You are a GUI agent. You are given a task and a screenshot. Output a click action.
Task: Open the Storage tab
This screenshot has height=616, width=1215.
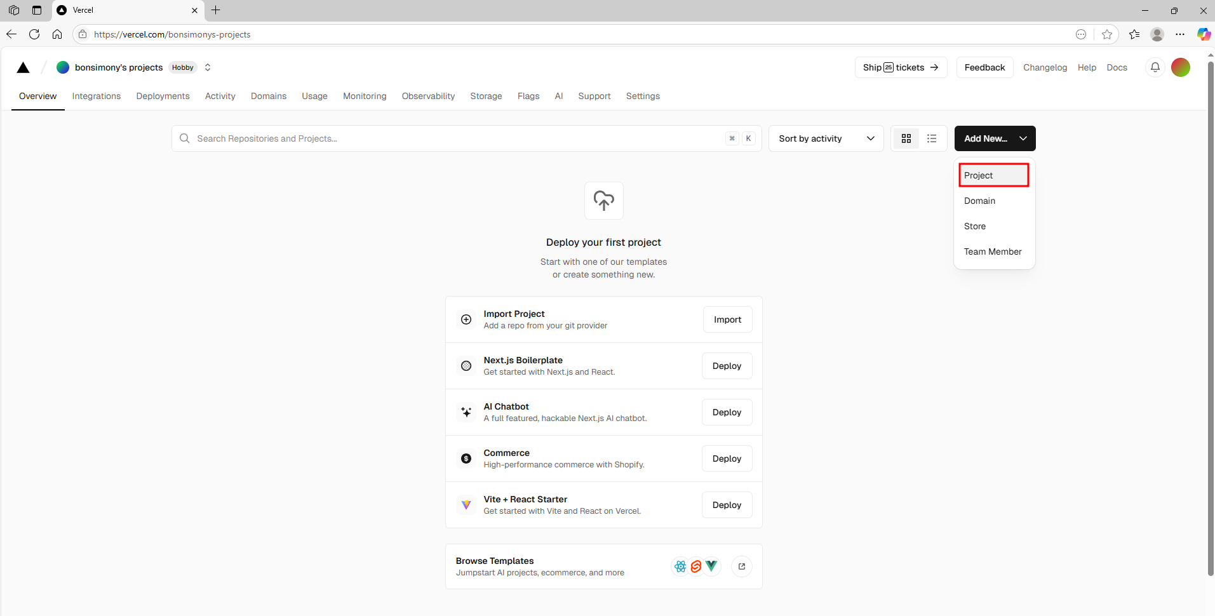(x=486, y=96)
